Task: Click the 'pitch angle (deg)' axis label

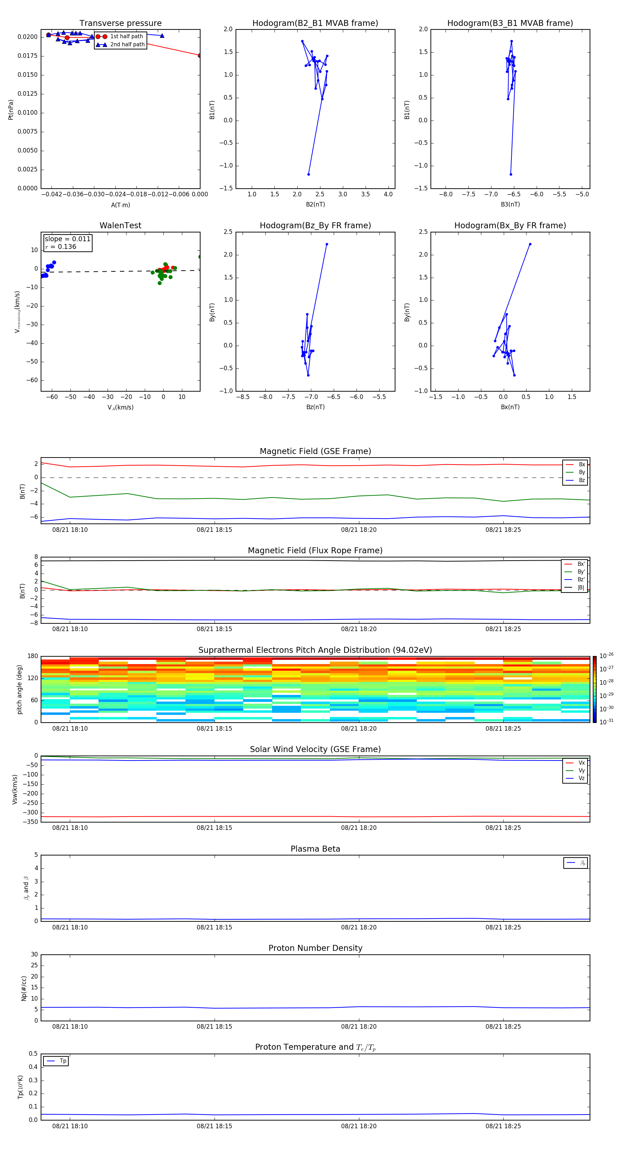Action: pos(19,689)
